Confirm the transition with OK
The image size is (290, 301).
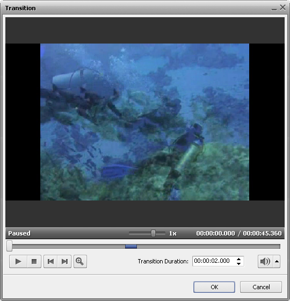point(214,287)
